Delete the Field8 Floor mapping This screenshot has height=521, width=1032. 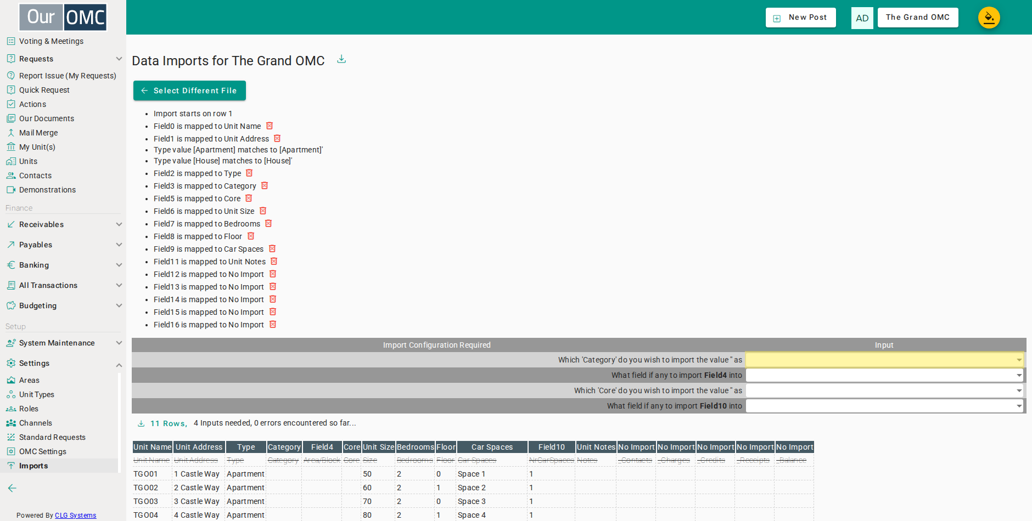coord(251,236)
